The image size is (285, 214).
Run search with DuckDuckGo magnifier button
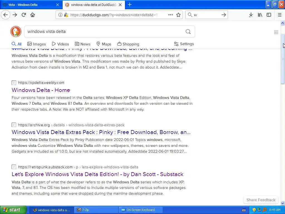coord(188,31)
